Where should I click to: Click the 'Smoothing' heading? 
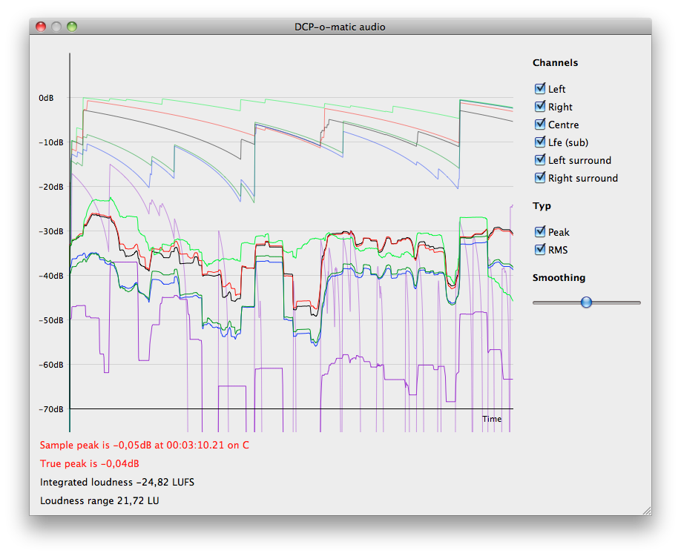pos(559,278)
